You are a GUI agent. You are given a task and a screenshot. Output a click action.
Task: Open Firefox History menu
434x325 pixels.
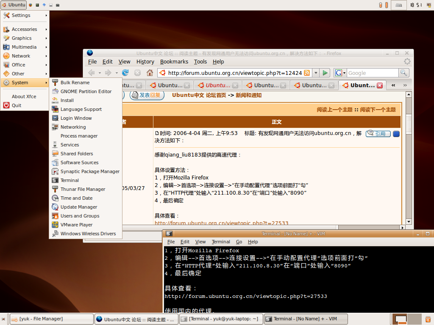click(x=145, y=62)
